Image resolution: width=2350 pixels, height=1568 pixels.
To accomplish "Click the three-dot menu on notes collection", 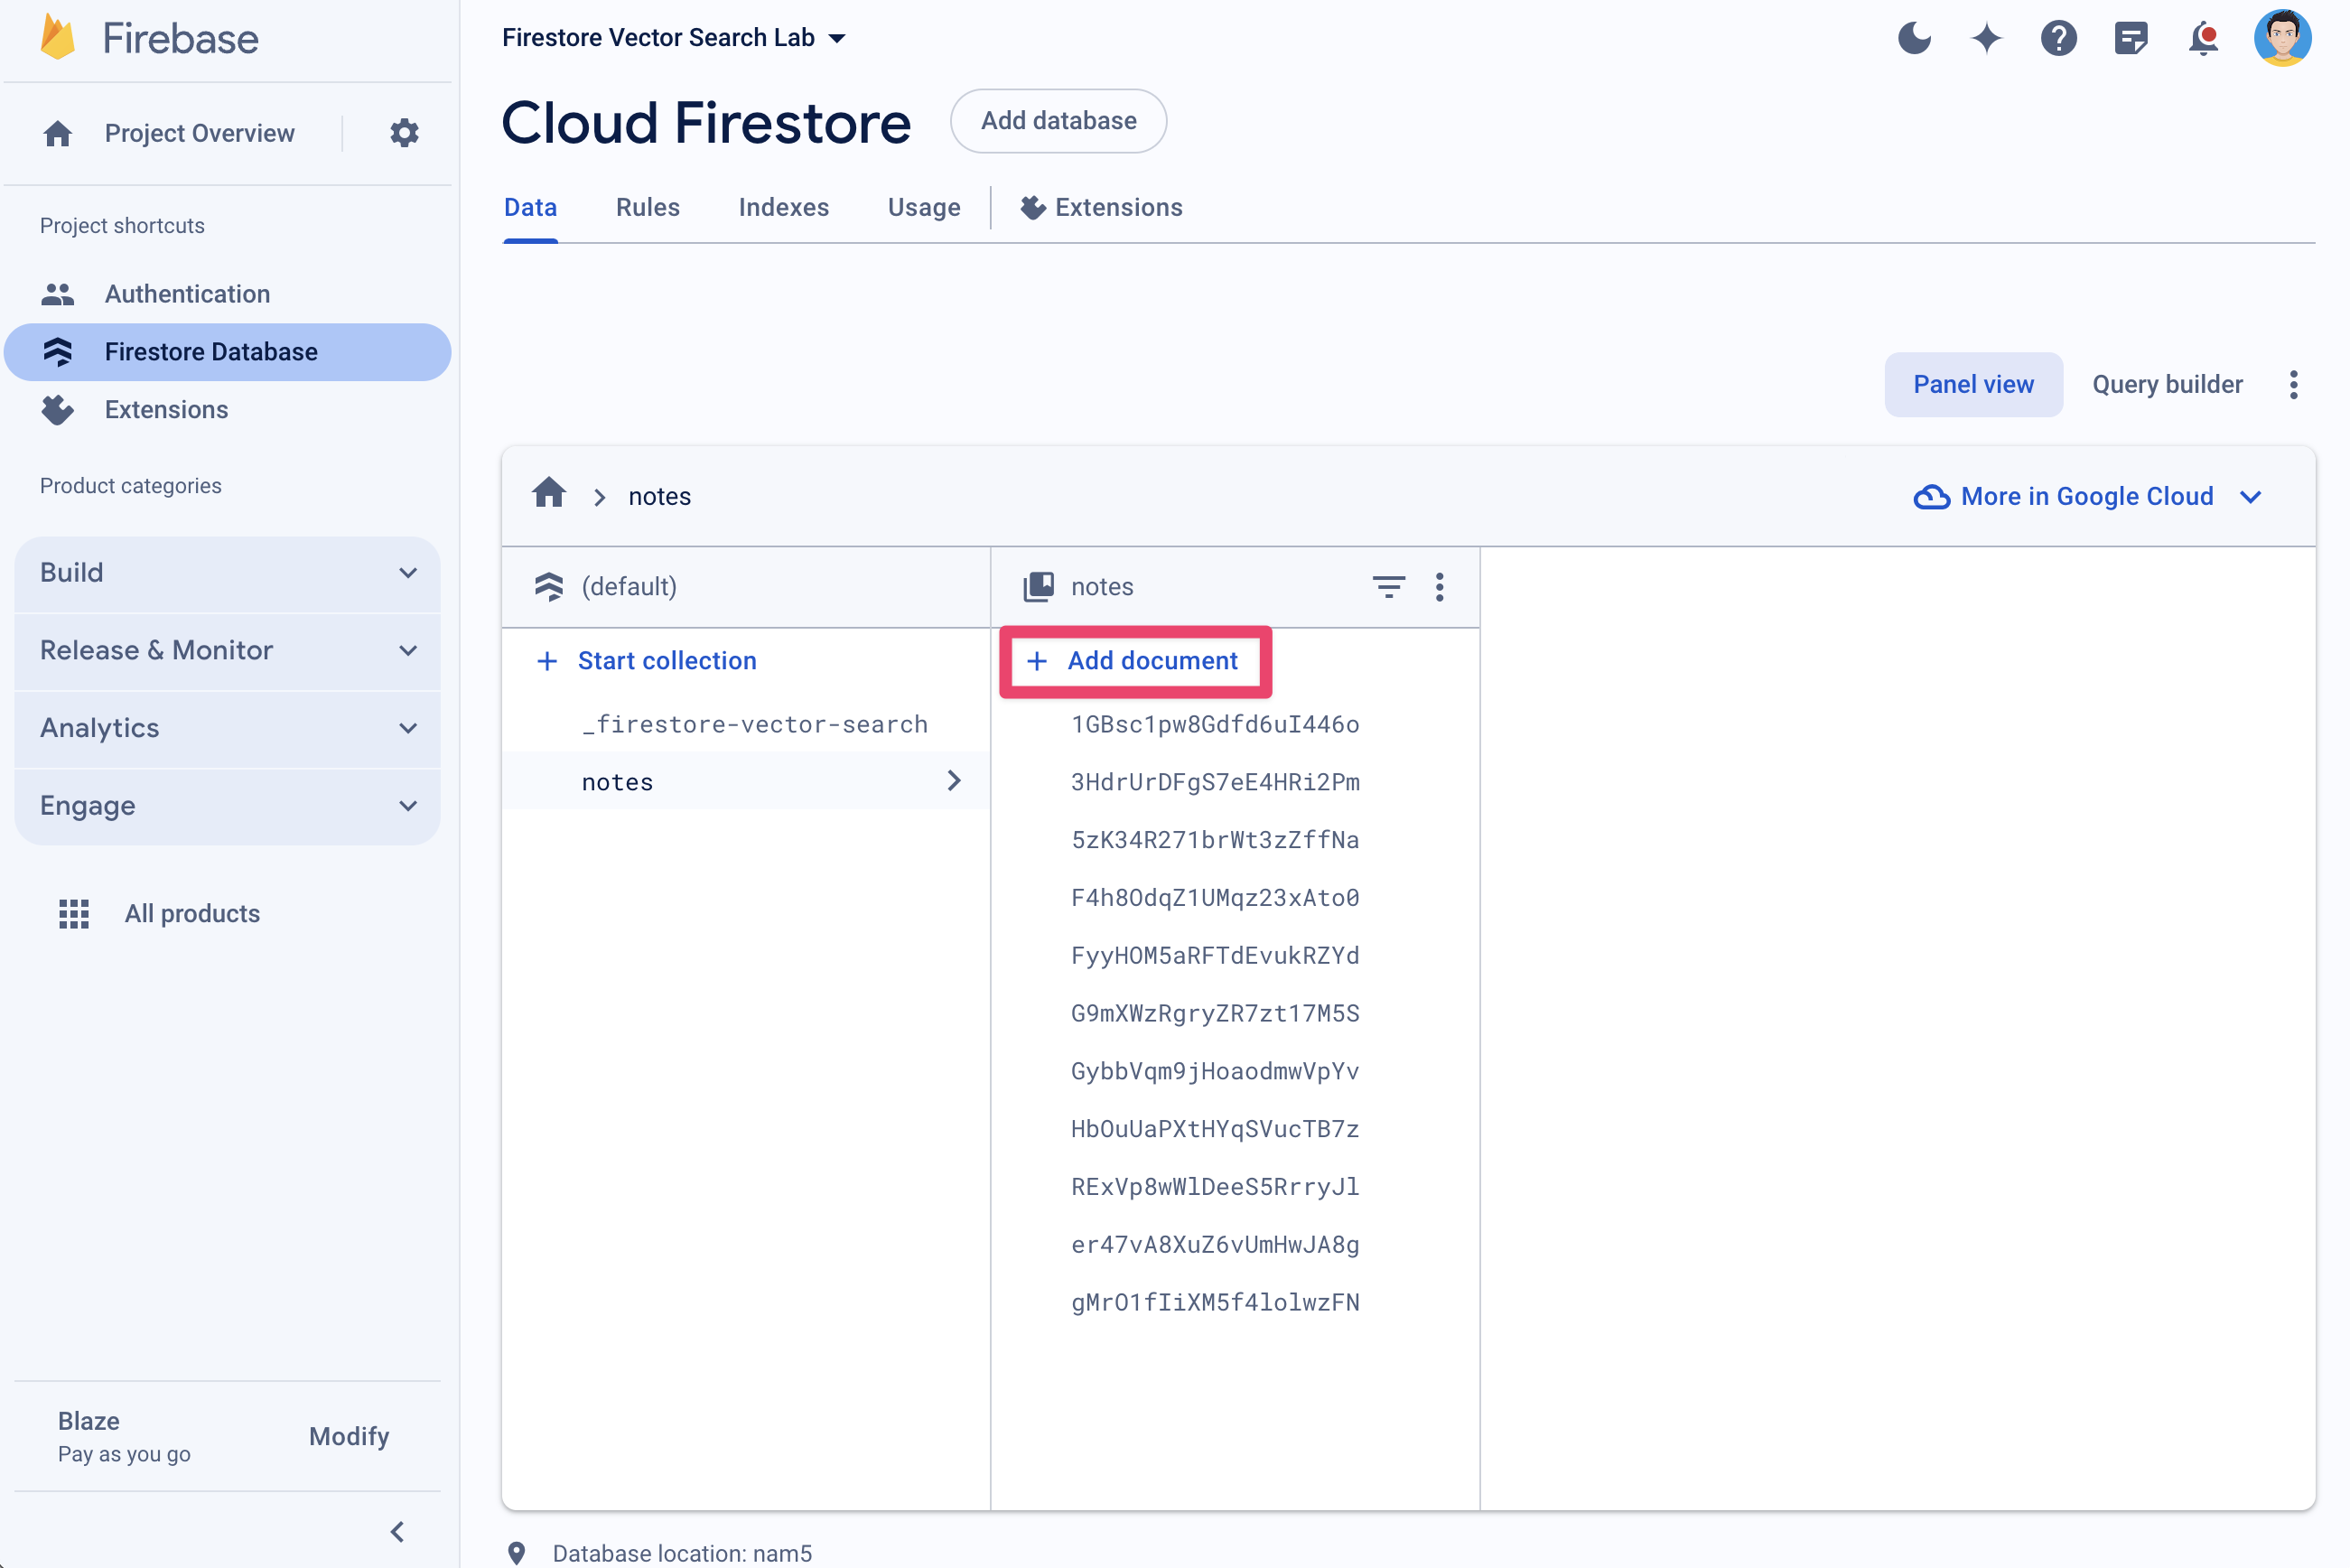I will (x=1441, y=586).
